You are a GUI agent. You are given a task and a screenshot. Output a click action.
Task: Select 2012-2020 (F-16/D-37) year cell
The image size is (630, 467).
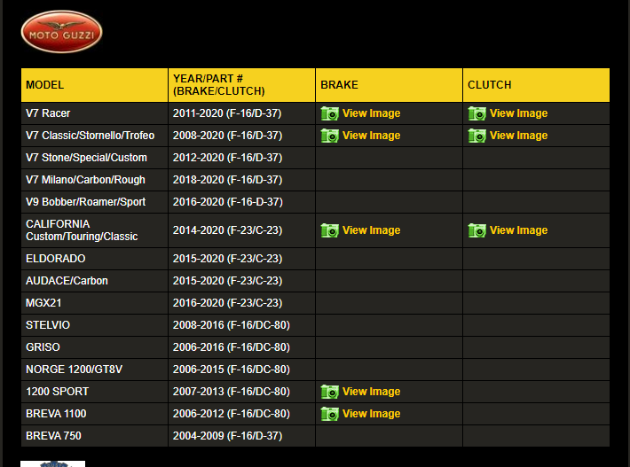tap(242, 158)
